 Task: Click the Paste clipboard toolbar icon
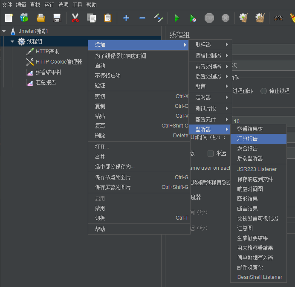[108, 18]
